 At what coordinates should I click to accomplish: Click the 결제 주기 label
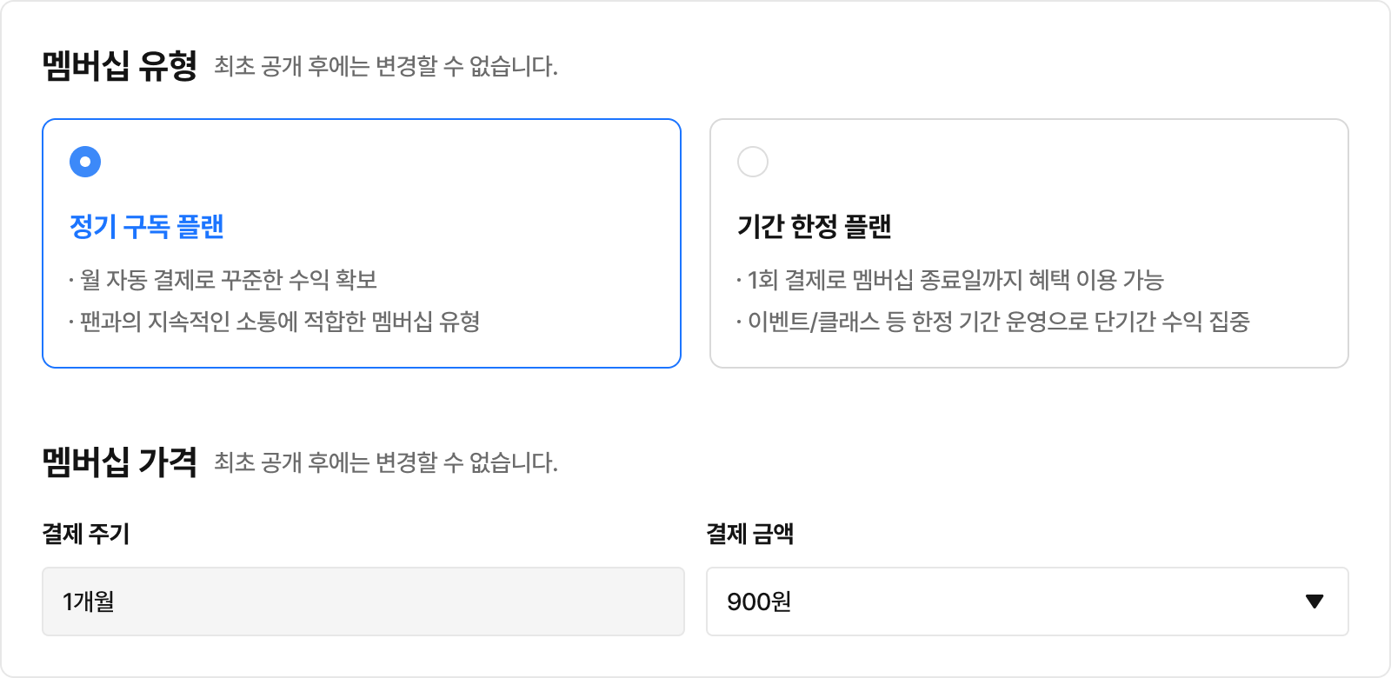(86, 534)
